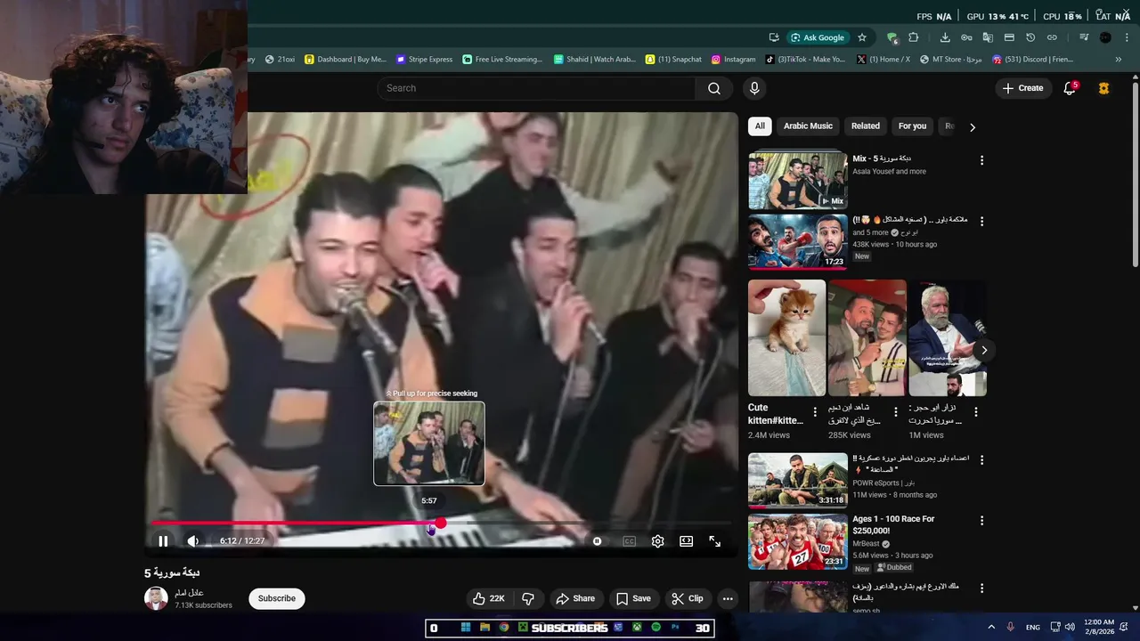This screenshot has width=1140, height=641.
Task: Expand hidden bookmarks with double chevron
Action: point(1119,60)
